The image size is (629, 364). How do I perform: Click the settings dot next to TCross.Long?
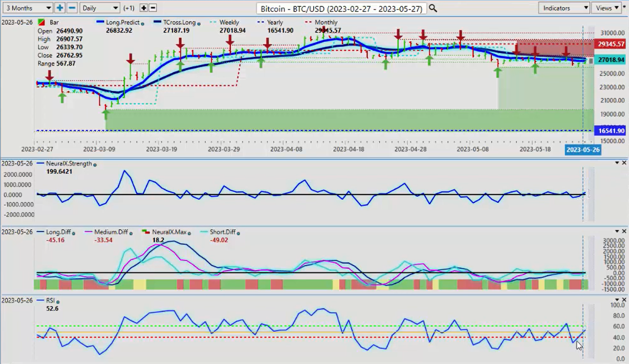(198, 23)
